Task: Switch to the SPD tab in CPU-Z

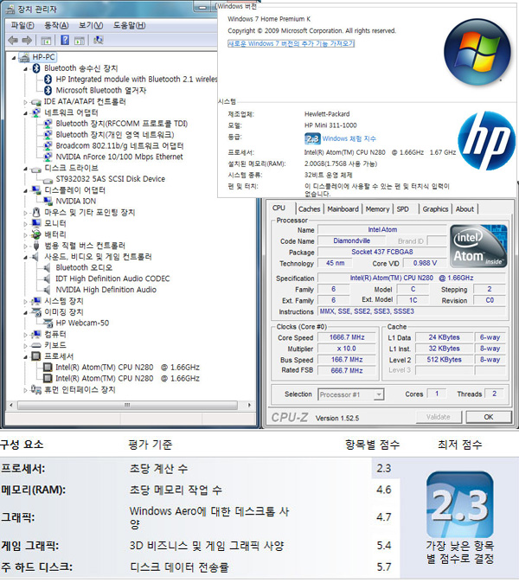Action: [x=403, y=209]
